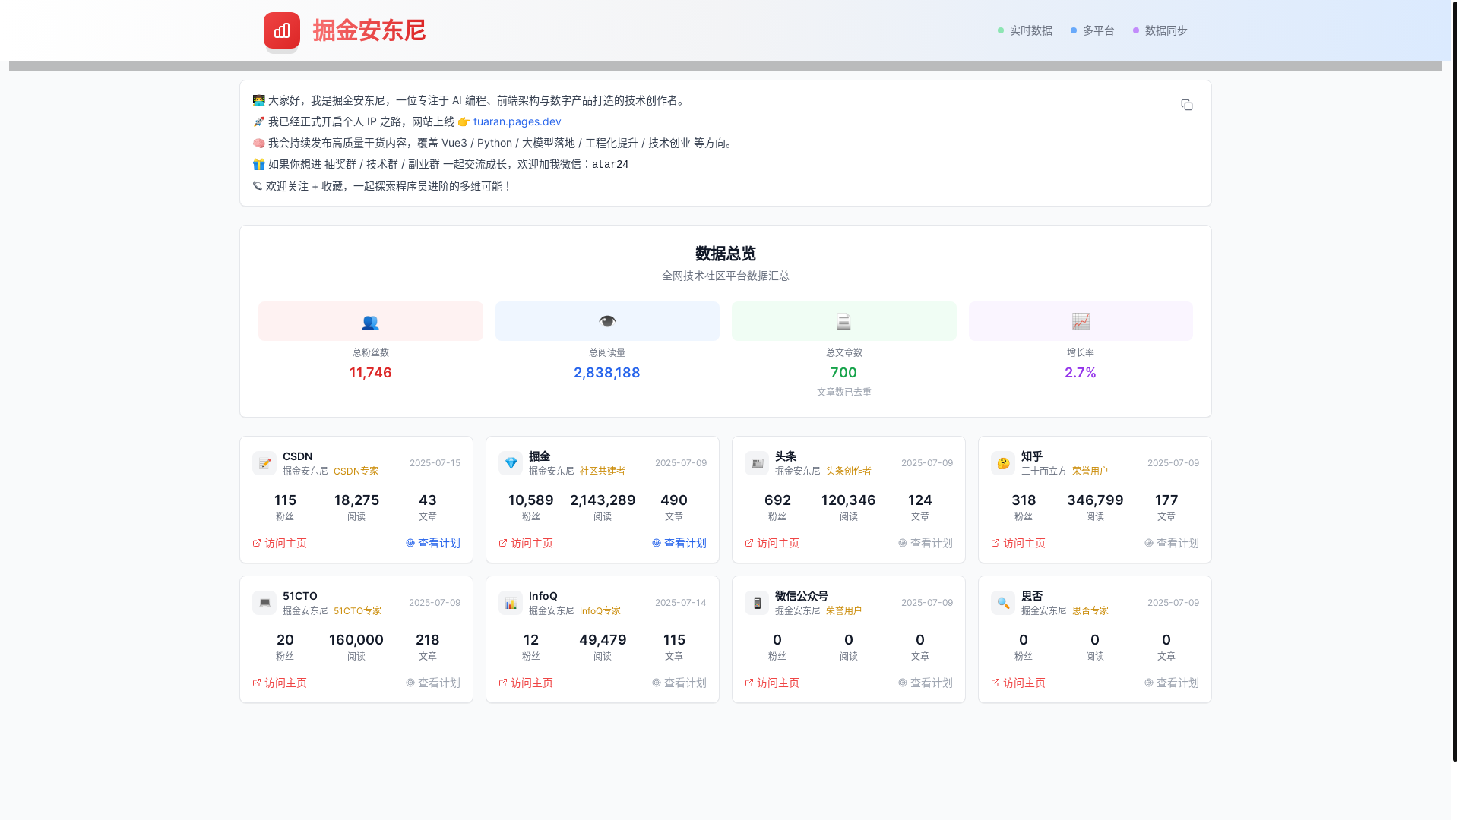Click the 掘金 card gem icon
1459x820 pixels.
coord(511,463)
